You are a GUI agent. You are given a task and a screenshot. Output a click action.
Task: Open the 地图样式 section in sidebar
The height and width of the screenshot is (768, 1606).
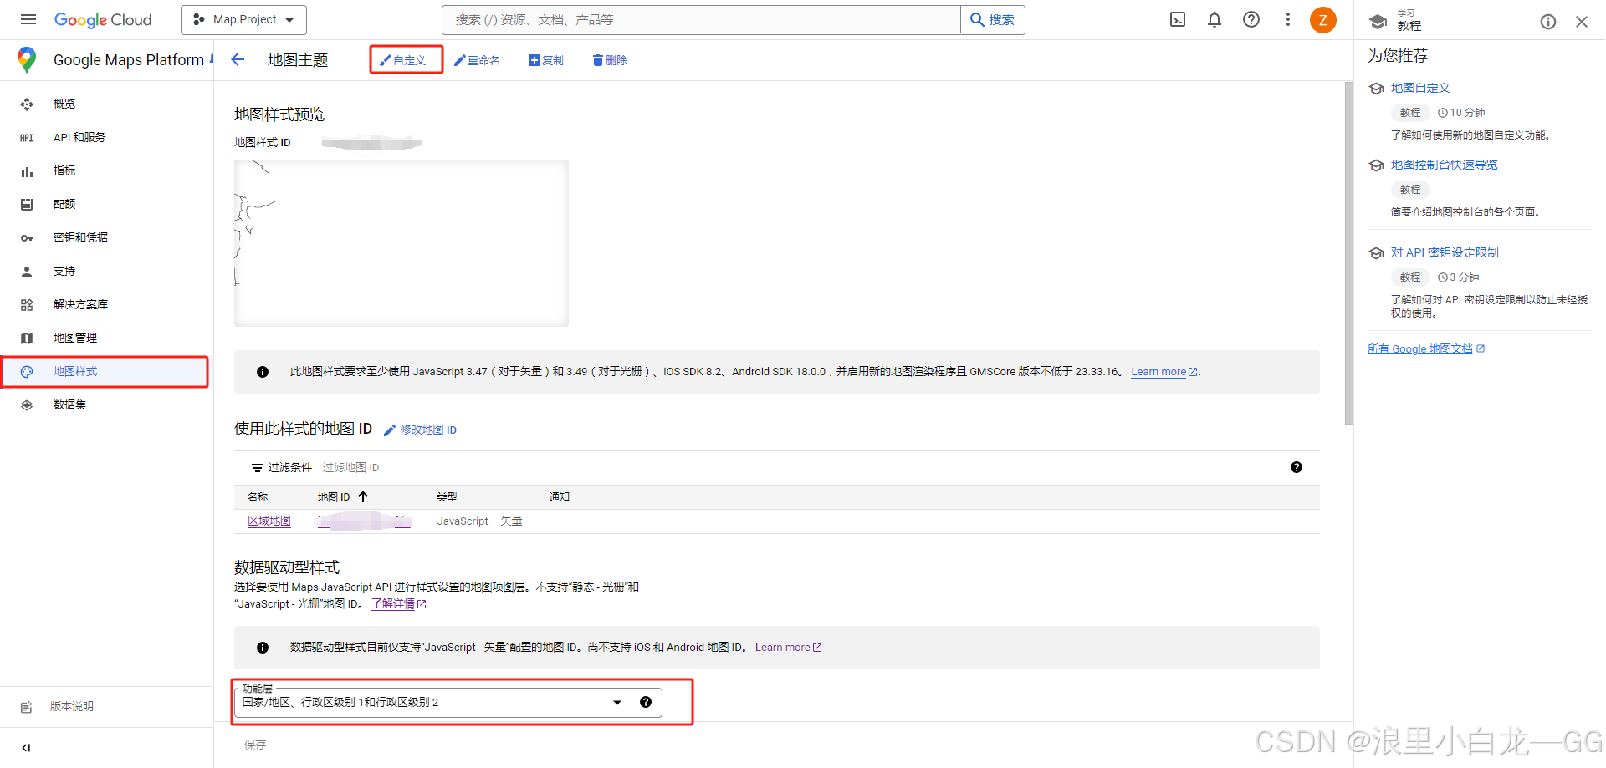[74, 370]
